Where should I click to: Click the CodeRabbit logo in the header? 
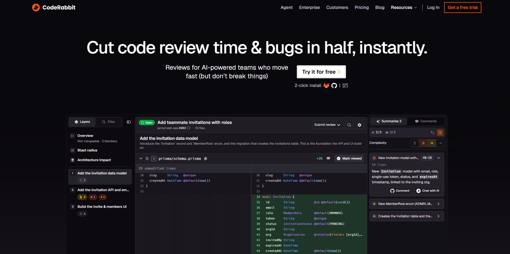click(x=54, y=8)
